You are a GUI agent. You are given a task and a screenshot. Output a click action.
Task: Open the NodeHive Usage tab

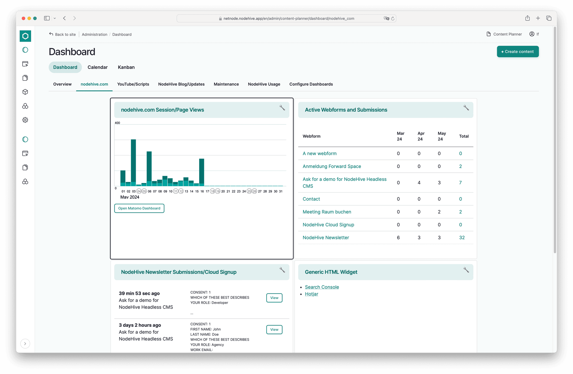[x=264, y=84]
